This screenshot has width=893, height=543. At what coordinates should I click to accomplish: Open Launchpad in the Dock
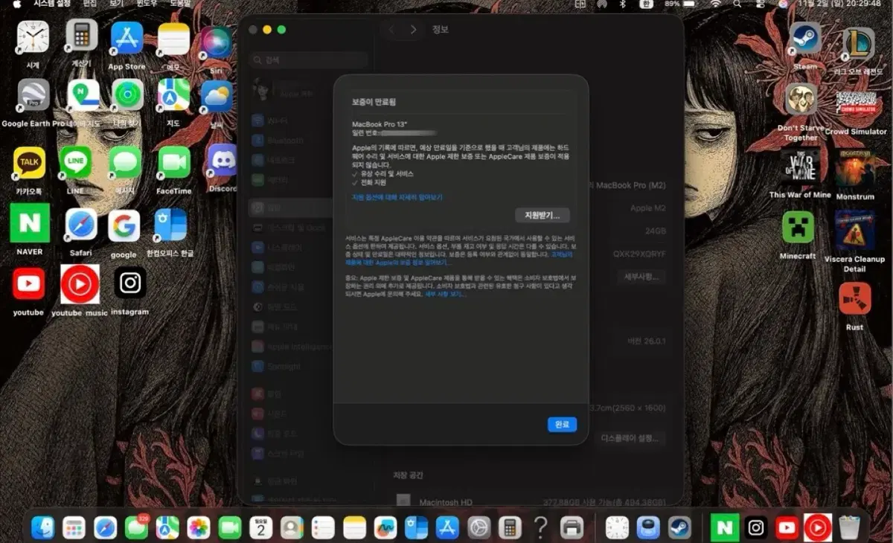click(74, 527)
